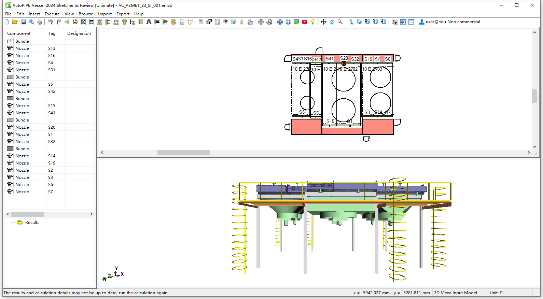Viewport: 543px width, 299px height.
Task: Open the Edit menu
Action: [20, 14]
